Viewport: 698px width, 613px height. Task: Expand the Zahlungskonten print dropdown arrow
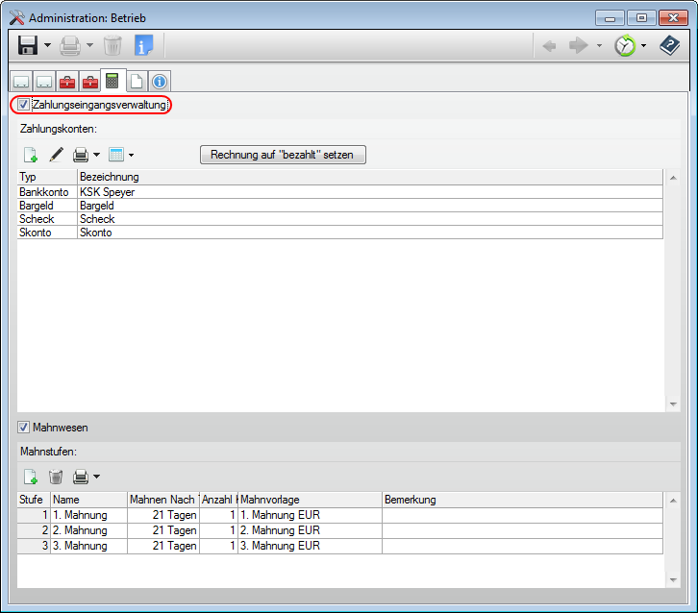point(96,156)
